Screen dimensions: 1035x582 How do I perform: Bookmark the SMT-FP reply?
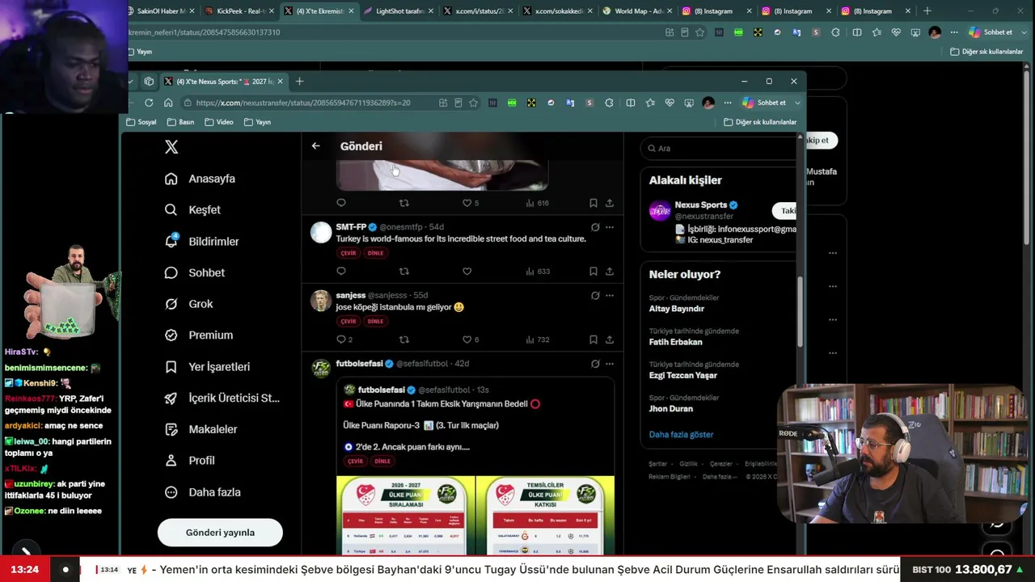(594, 272)
